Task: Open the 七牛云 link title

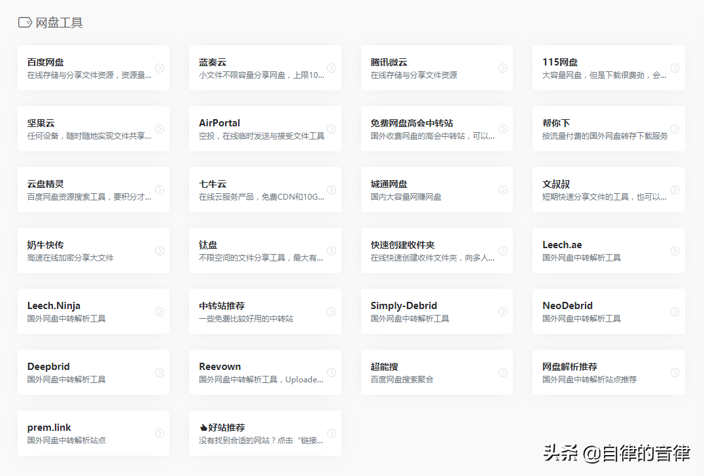Action: click(213, 184)
